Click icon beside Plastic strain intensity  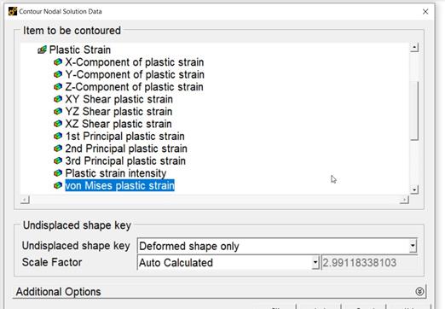(x=58, y=173)
